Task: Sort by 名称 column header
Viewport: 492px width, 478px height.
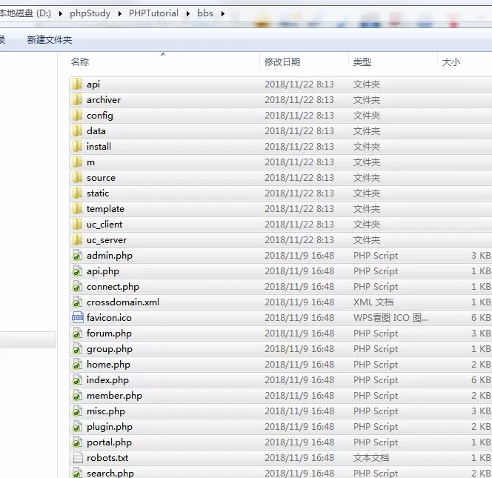Action: 80,62
